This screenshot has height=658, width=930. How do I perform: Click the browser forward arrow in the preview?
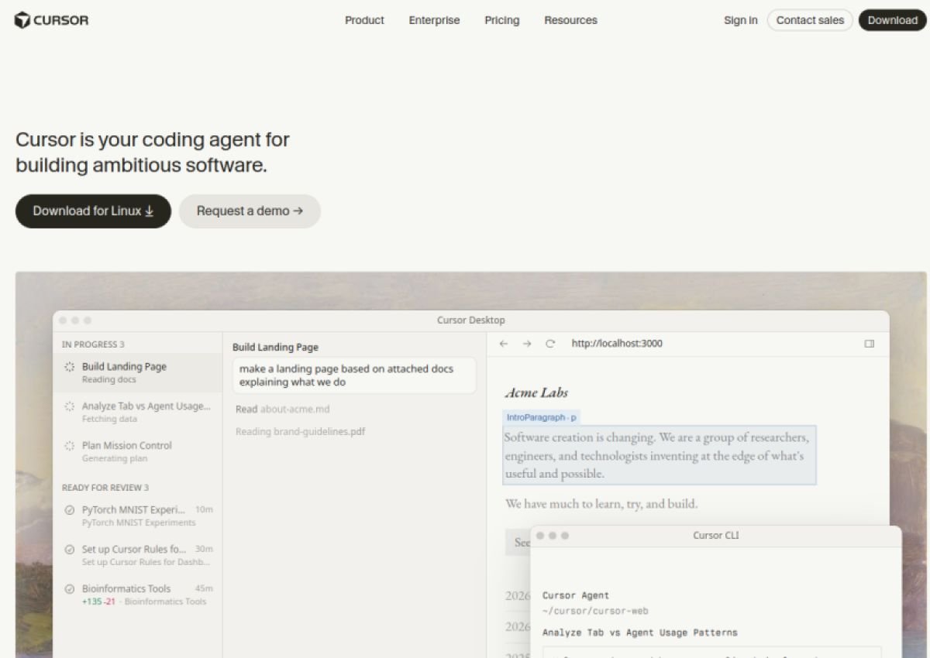coord(527,344)
